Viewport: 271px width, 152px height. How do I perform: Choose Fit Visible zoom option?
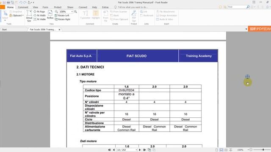tap(39, 19)
